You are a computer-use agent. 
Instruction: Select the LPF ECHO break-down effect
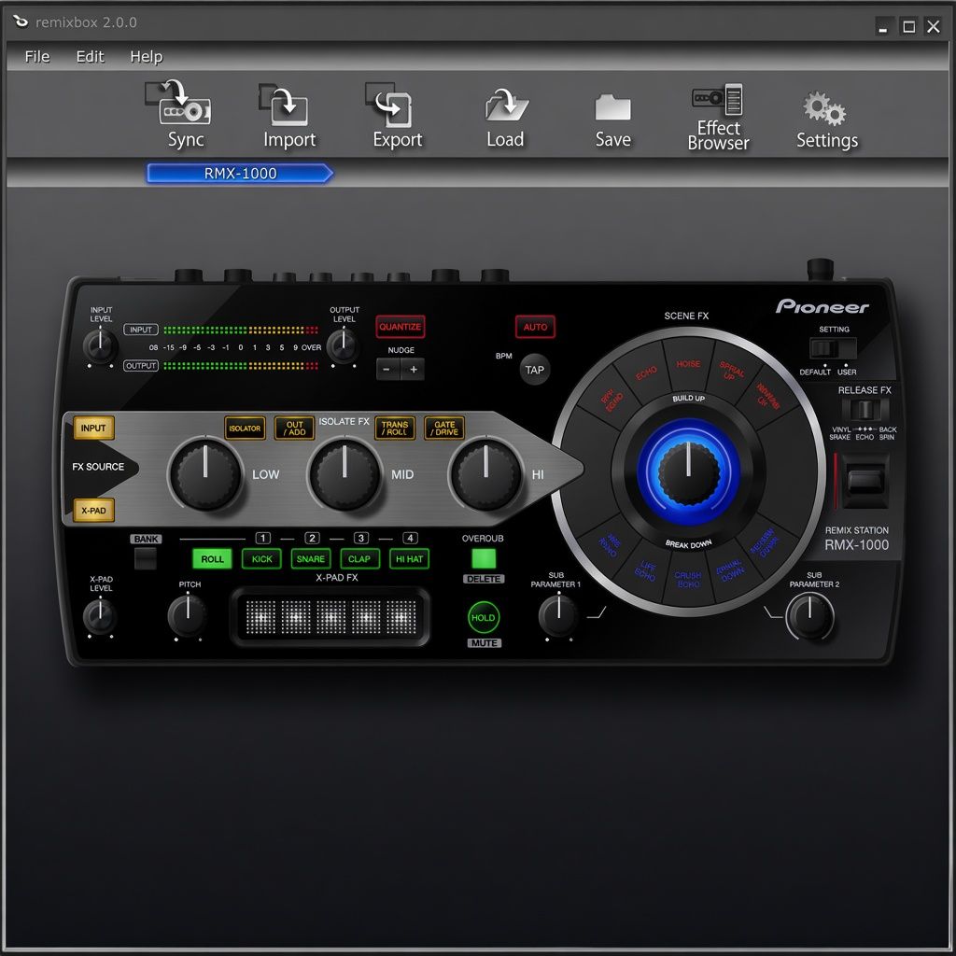click(x=645, y=570)
